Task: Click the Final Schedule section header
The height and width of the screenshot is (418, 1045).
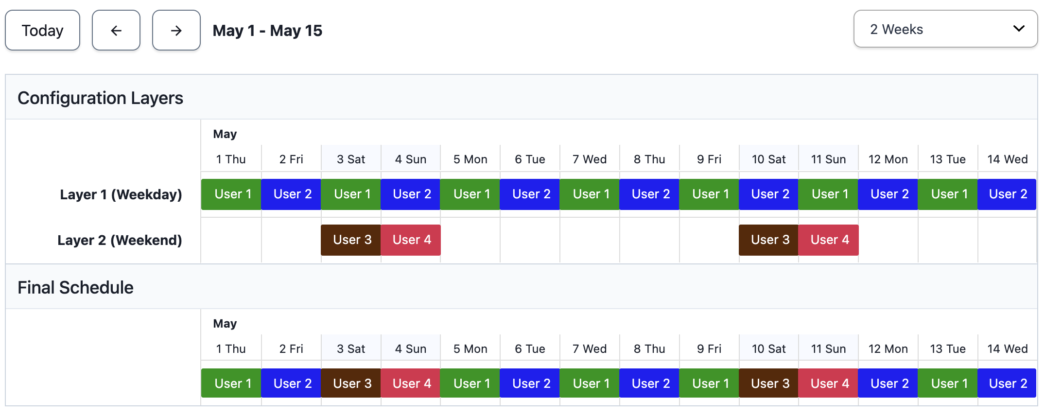Action: (x=76, y=288)
